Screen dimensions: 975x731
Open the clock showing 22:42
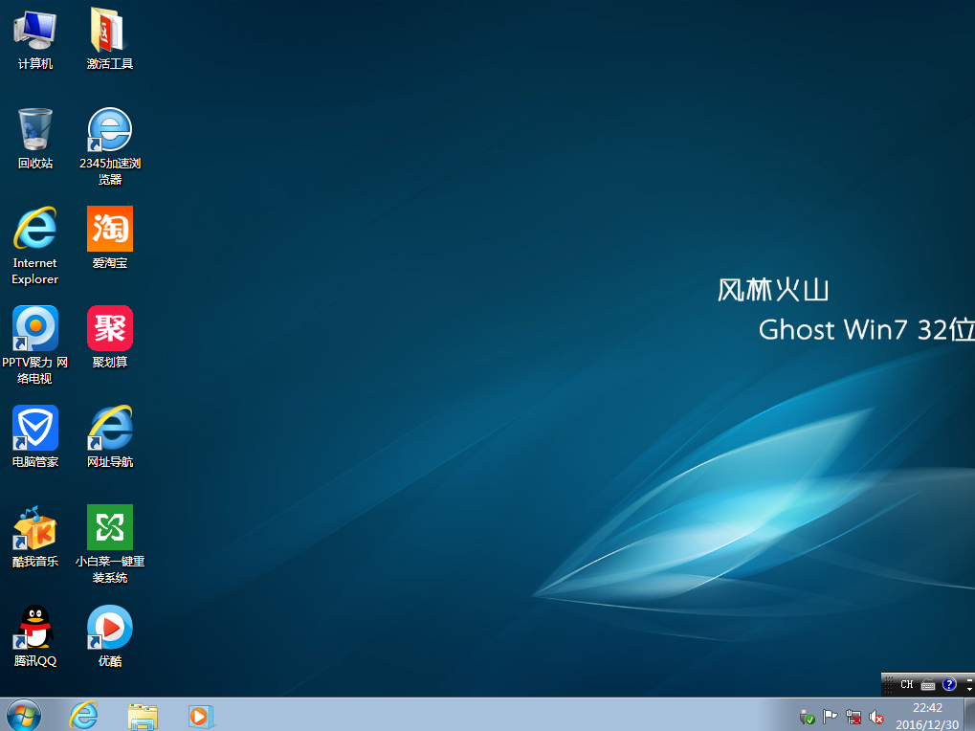(x=927, y=716)
